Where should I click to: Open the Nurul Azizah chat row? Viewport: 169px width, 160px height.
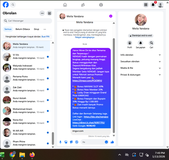(x=26, y=100)
